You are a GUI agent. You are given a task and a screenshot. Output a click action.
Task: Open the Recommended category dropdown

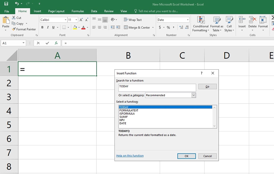pos(194,95)
